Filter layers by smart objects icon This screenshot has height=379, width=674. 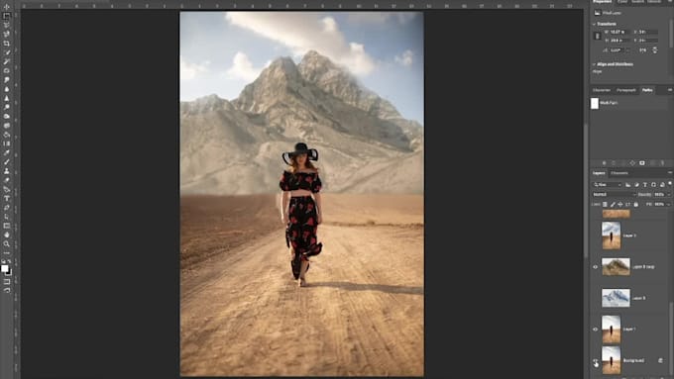(662, 185)
